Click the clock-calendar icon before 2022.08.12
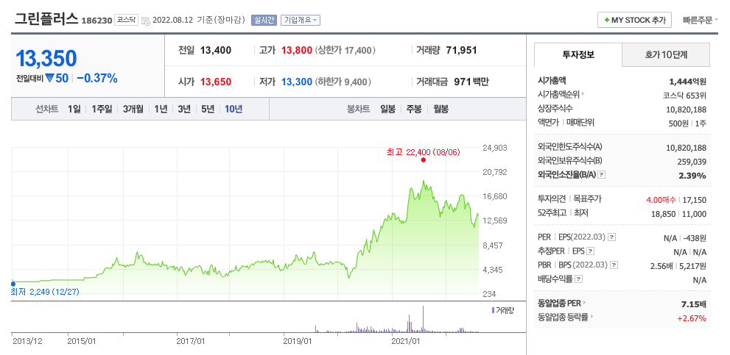The width and height of the screenshot is (730, 355). 145,21
